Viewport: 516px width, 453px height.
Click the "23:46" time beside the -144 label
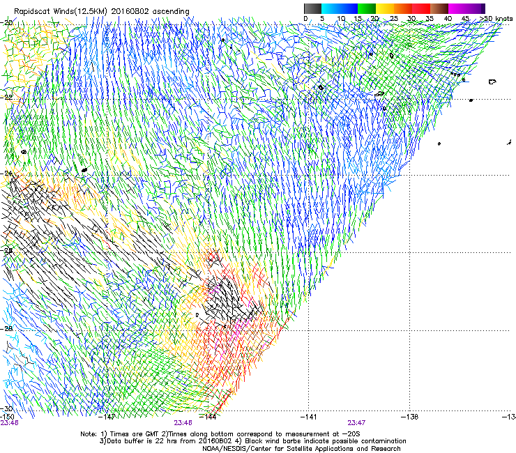pos(183,423)
